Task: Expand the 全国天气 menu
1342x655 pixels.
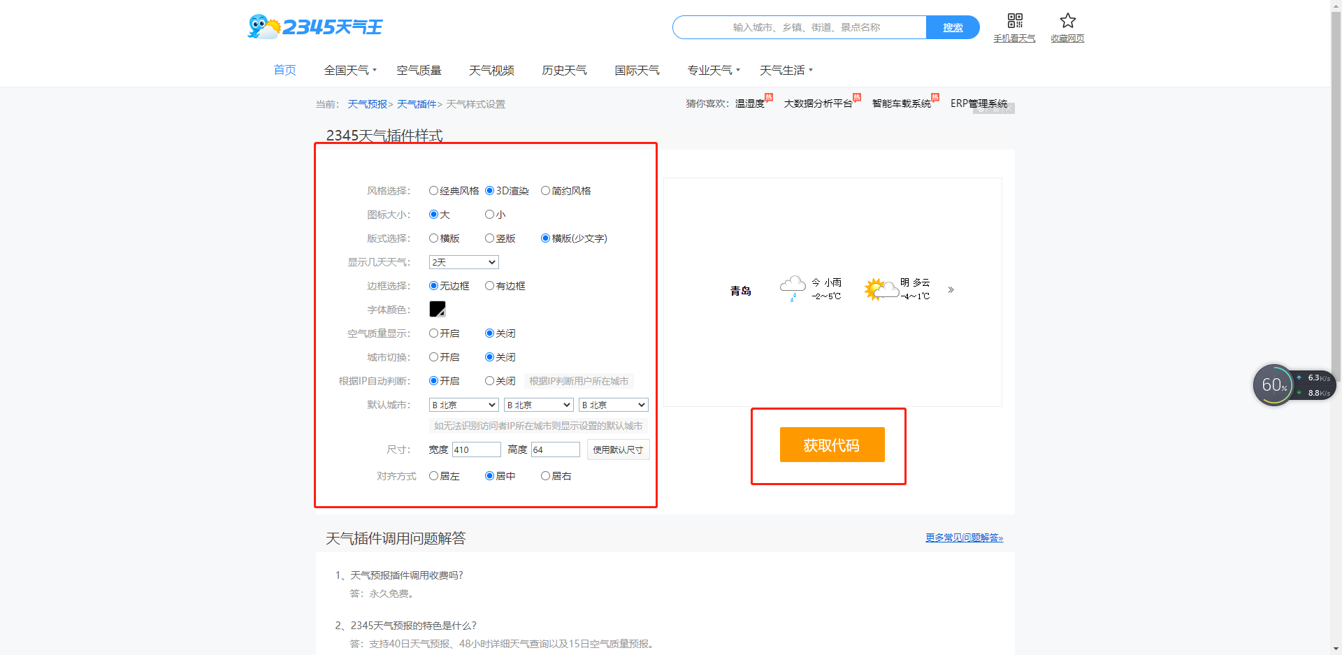Action: pyautogui.click(x=350, y=70)
